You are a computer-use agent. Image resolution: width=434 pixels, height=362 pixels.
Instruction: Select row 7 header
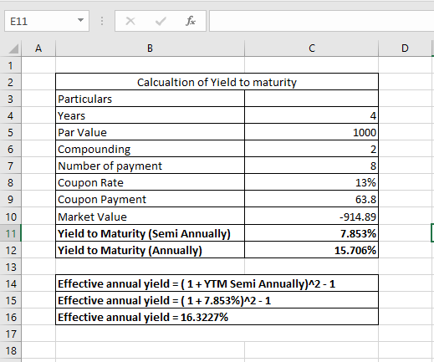(11, 166)
